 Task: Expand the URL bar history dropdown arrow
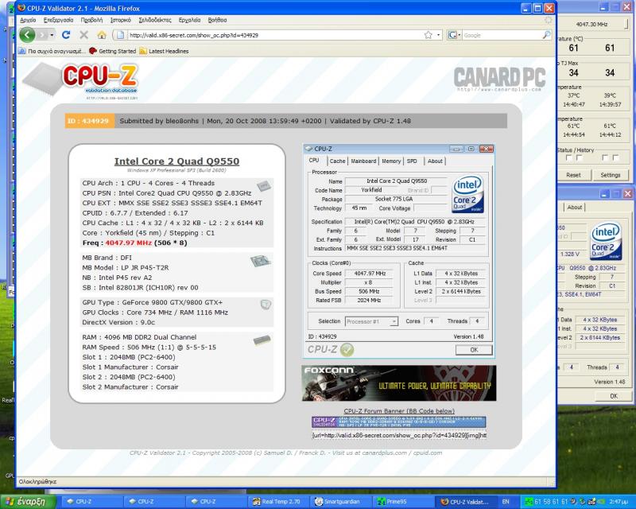pyautogui.click(x=439, y=35)
